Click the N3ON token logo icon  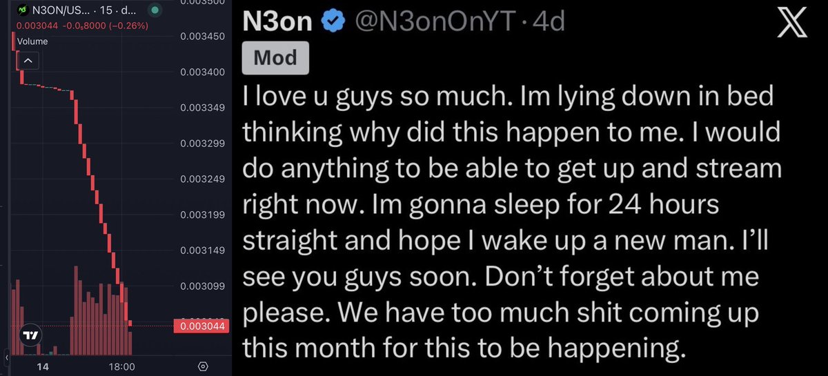click(22, 10)
